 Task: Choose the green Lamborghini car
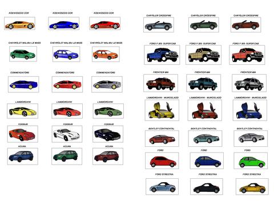108,111
